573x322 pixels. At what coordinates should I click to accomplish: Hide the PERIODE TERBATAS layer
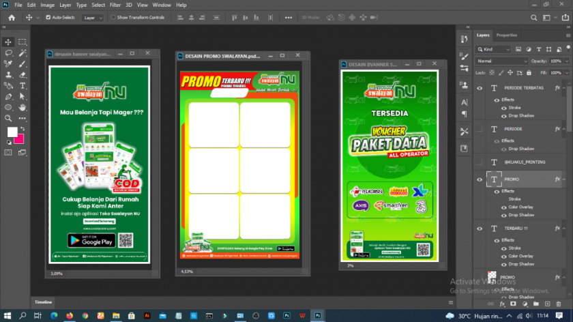480,88
